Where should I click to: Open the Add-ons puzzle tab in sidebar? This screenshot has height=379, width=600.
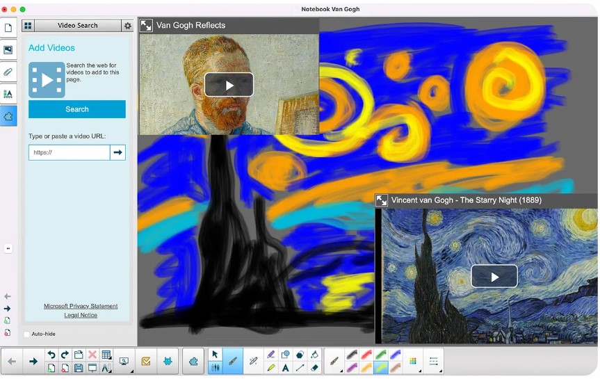(8, 116)
